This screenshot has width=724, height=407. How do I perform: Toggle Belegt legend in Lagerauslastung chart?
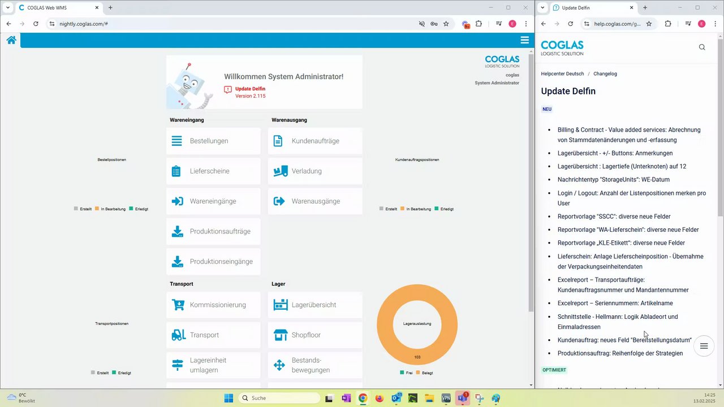click(x=425, y=373)
